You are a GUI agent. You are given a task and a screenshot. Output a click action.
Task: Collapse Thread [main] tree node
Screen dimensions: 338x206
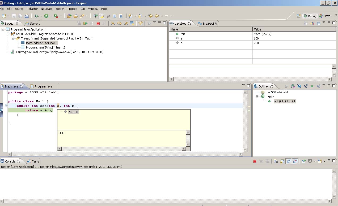point(13,38)
